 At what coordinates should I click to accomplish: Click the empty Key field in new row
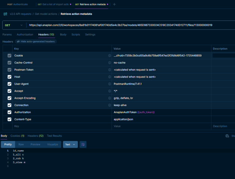pos(62,126)
